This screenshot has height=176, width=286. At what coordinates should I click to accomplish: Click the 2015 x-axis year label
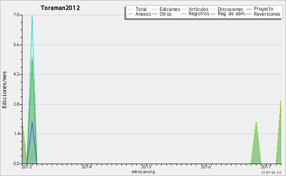146,166
